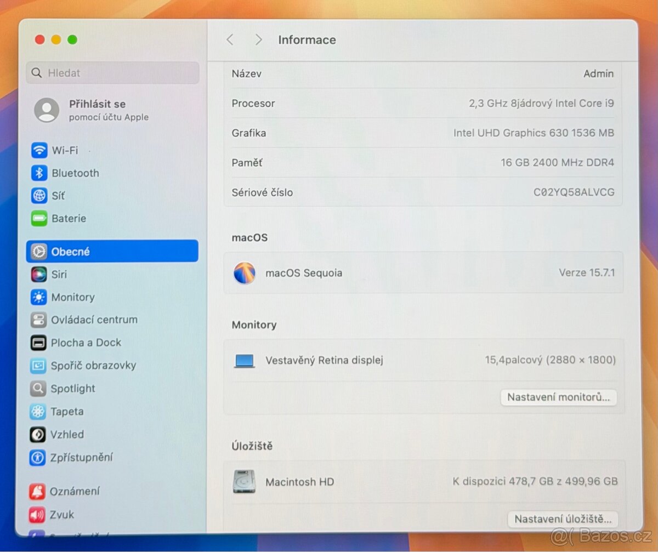Select the Zvuk sound settings icon
The width and height of the screenshot is (658, 552).
coord(38,515)
